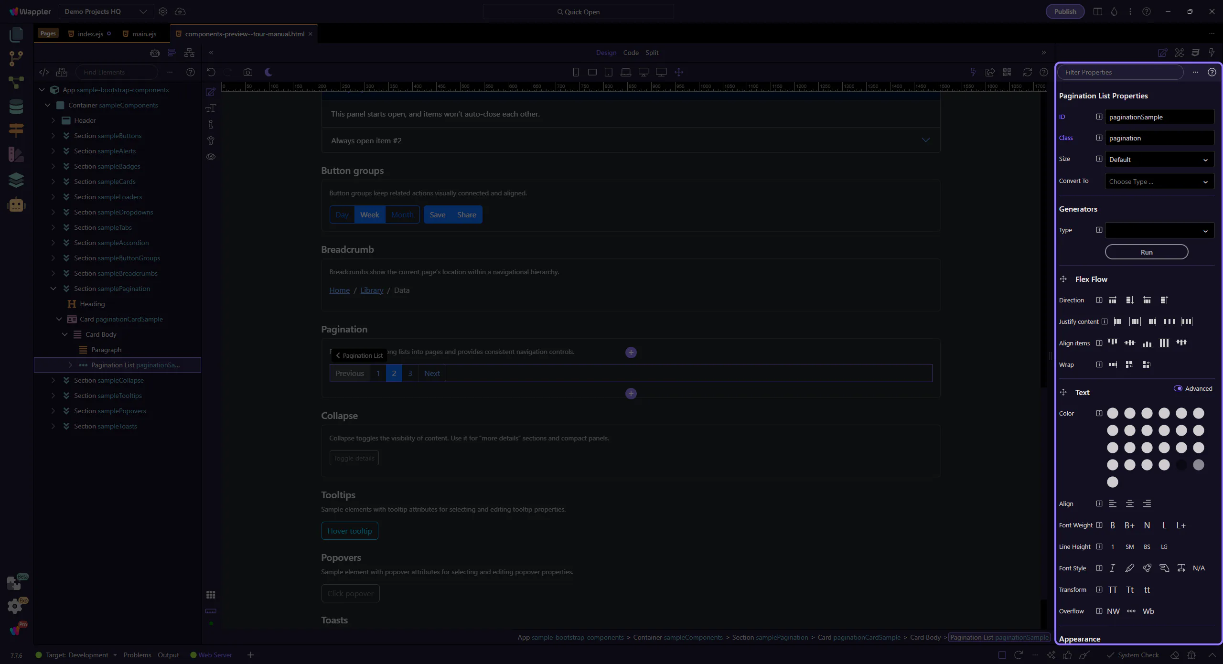The image size is (1223, 664).
Task: Expand Section sampleCollapse tree node
Action: pyautogui.click(x=53, y=380)
